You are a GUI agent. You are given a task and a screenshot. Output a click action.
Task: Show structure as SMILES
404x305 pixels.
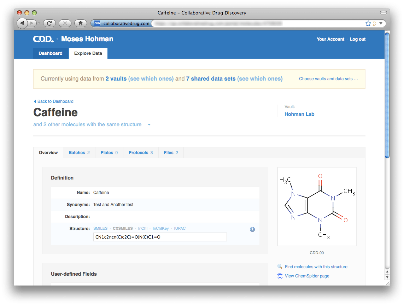click(x=100, y=229)
